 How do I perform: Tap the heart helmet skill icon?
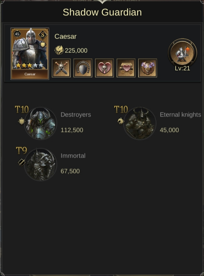click(104, 68)
